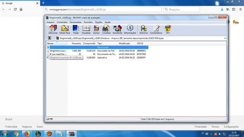The height and width of the screenshot is (137, 244).
Task: Open the browser downloads arrow
Action: click(x=222, y=10)
